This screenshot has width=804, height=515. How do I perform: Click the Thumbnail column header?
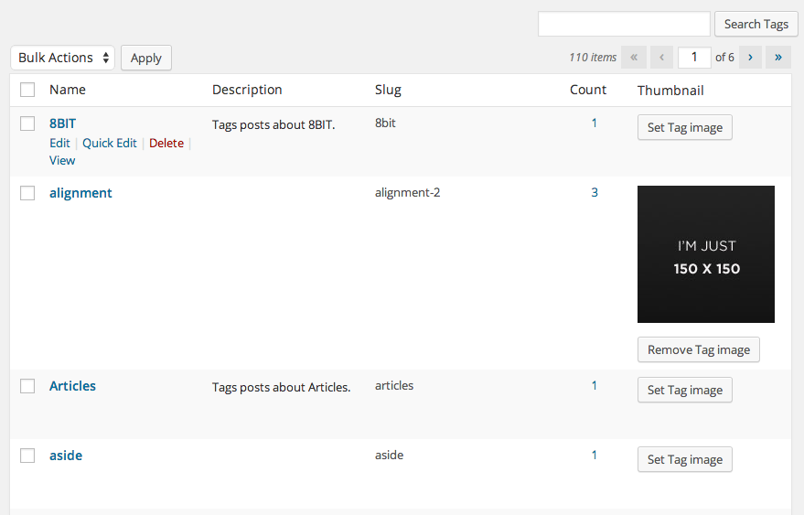670,91
